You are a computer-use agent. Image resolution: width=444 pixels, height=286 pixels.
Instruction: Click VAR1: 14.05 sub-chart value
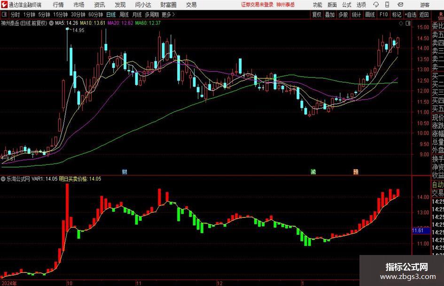[45, 178]
